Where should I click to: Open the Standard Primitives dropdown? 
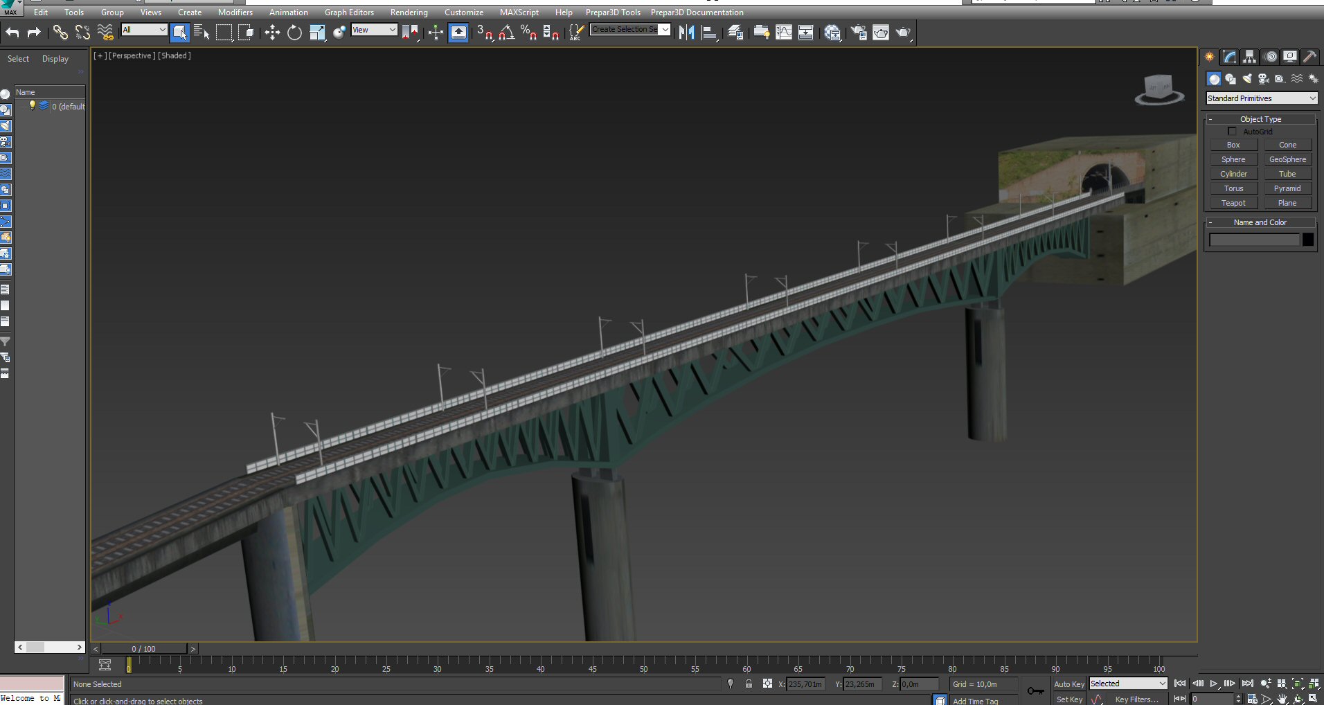coord(1261,98)
